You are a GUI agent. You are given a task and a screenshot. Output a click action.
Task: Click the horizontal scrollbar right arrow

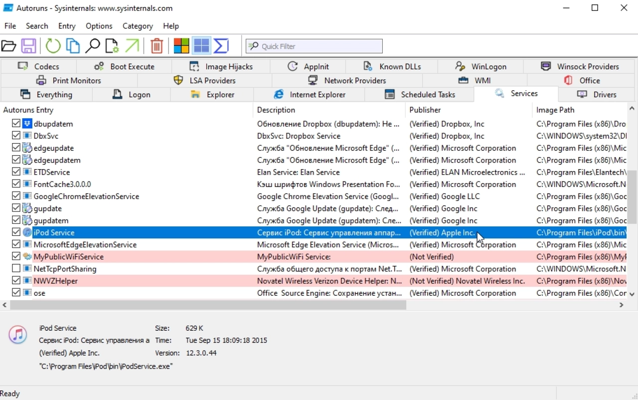(622, 305)
